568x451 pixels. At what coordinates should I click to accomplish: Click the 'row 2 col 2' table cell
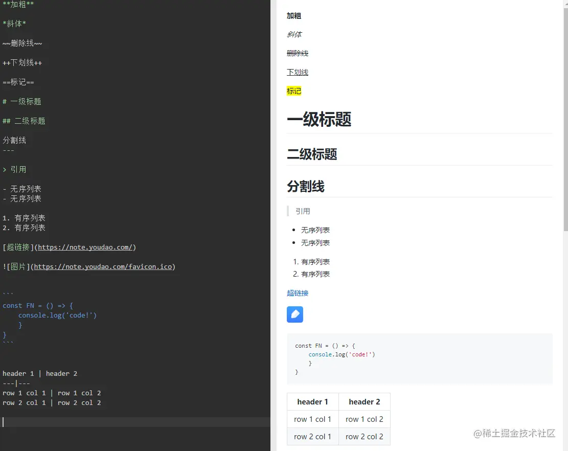pyautogui.click(x=365, y=437)
